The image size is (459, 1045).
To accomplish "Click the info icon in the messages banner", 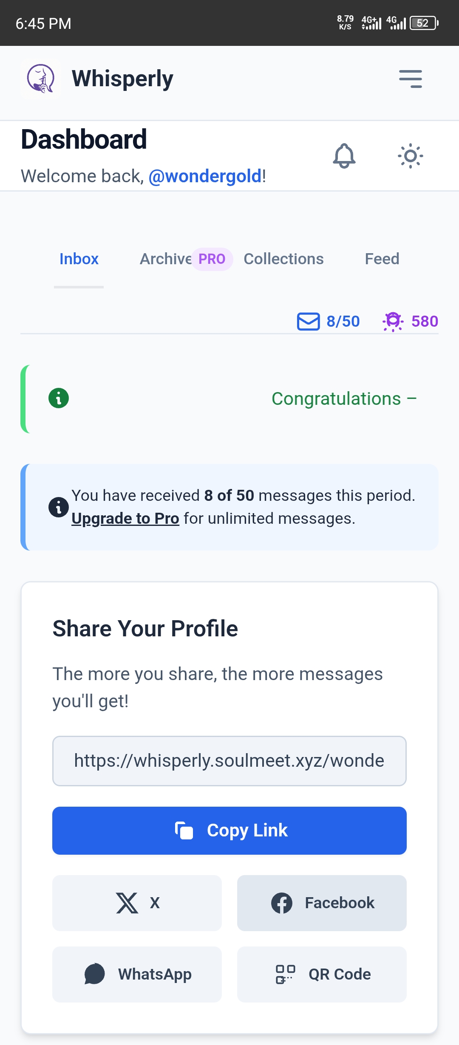I will pos(58,507).
